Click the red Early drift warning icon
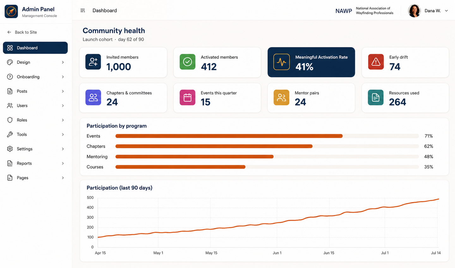The image size is (455, 268). pos(376,62)
